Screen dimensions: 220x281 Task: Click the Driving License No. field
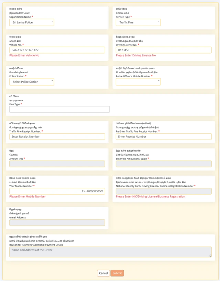click(x=164, y=50)
